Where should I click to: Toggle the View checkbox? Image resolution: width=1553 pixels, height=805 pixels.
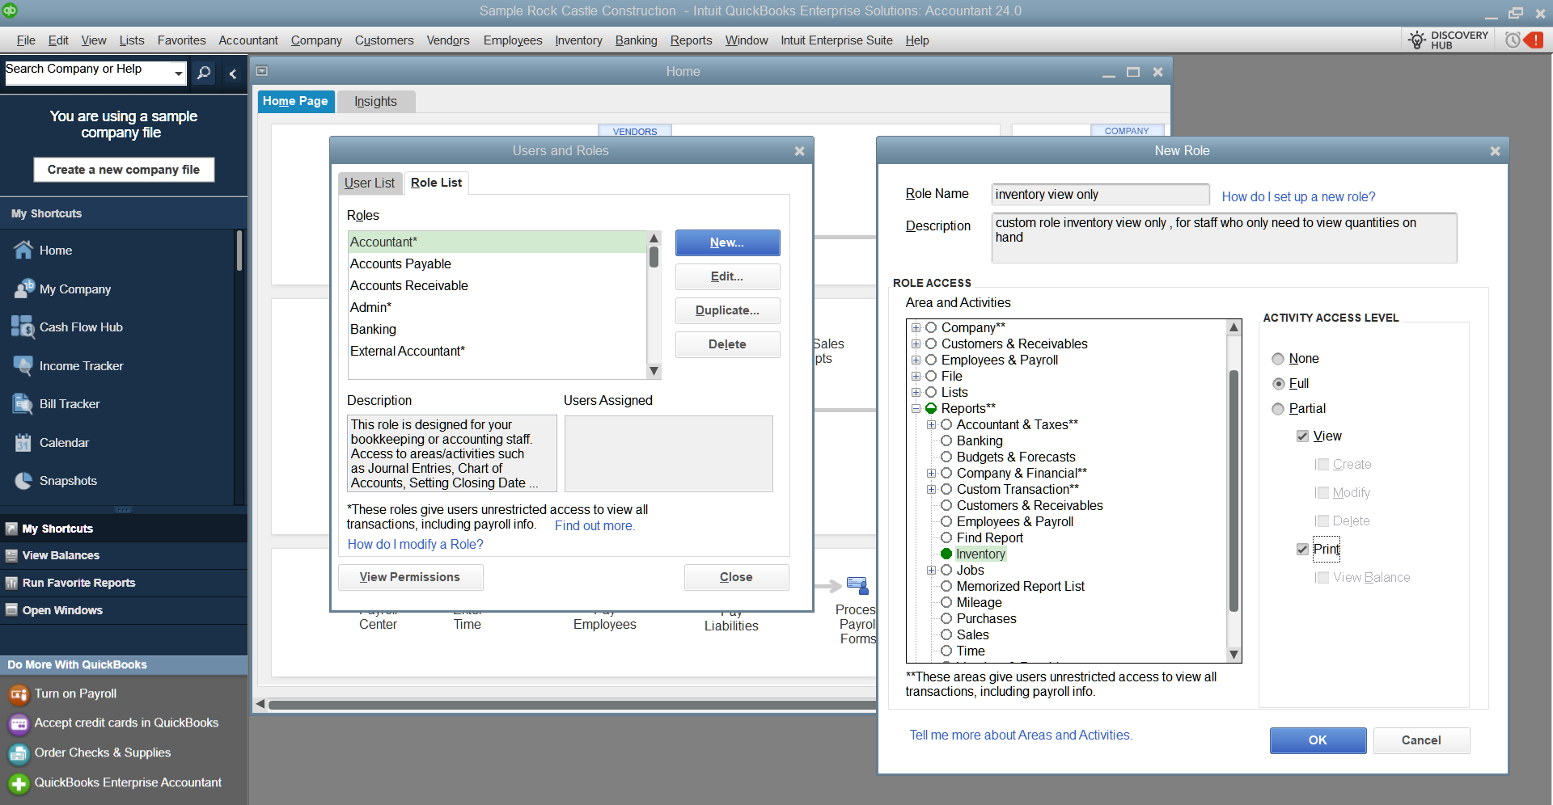pyautogui.click(x=1302, y=436)
